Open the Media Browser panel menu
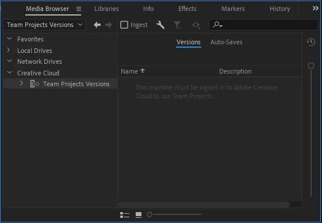Screen dimensions: 322x223 (x=79, y=9)
